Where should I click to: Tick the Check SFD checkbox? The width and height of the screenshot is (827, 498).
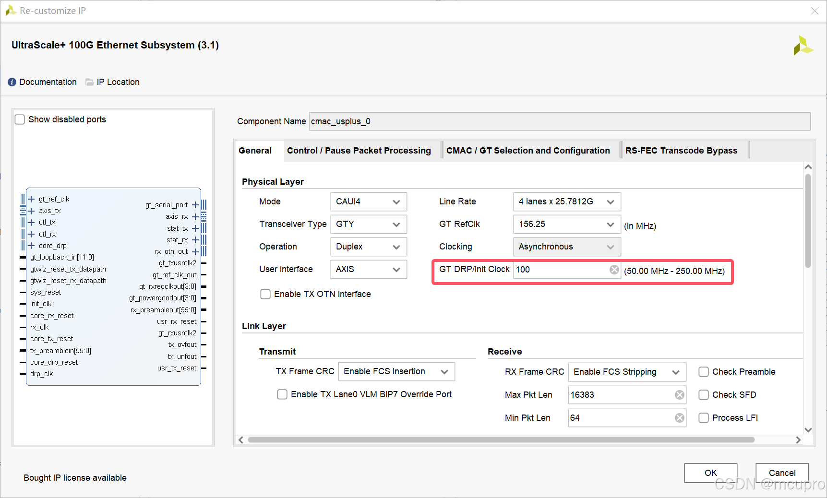(704, 395)
